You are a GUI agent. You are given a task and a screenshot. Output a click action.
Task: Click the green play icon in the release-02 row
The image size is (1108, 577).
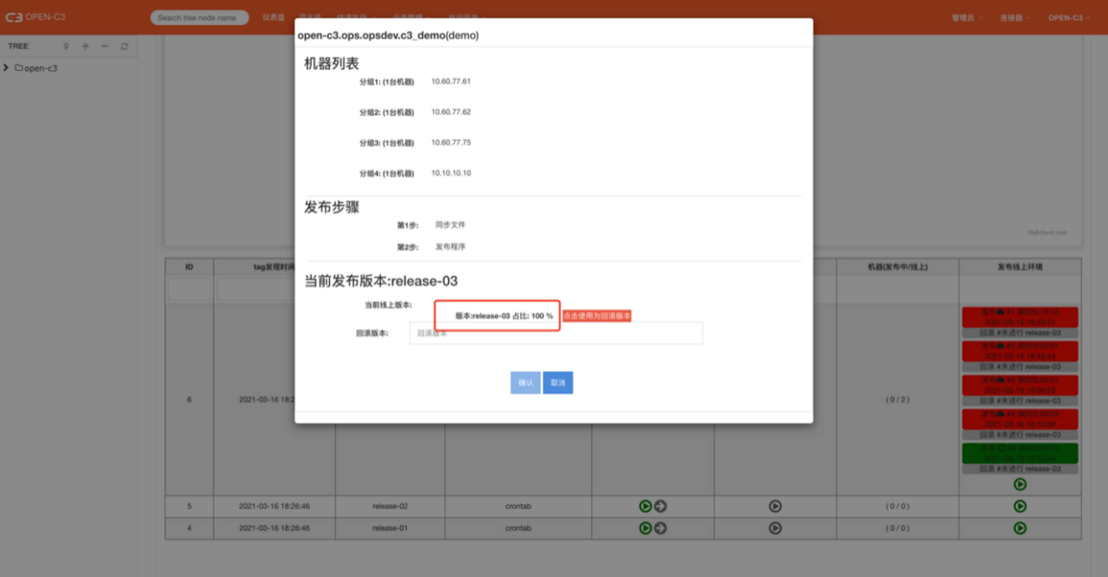coord(645,506)
